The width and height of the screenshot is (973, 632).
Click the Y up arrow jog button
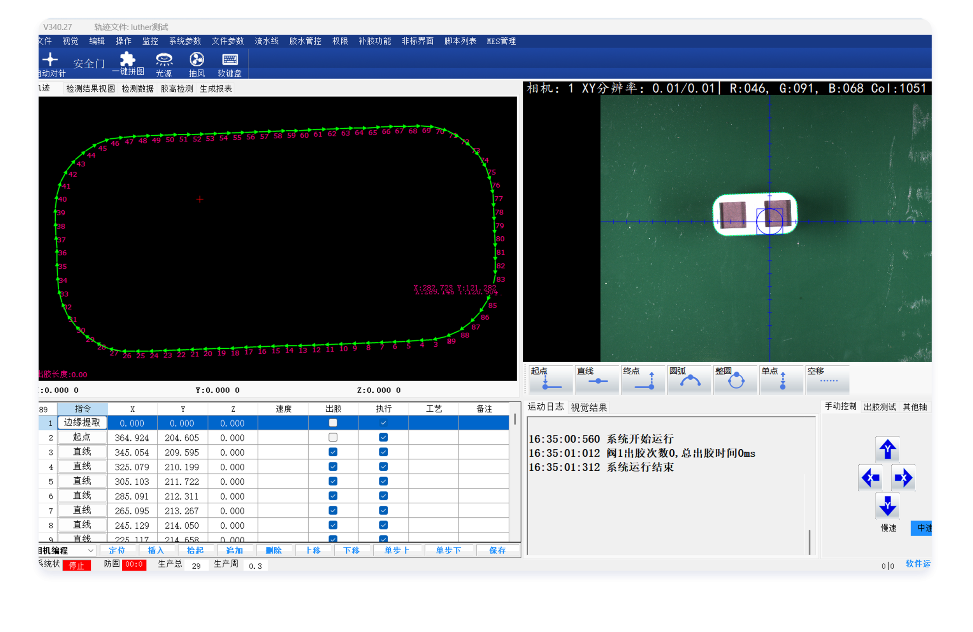[887, 449]
